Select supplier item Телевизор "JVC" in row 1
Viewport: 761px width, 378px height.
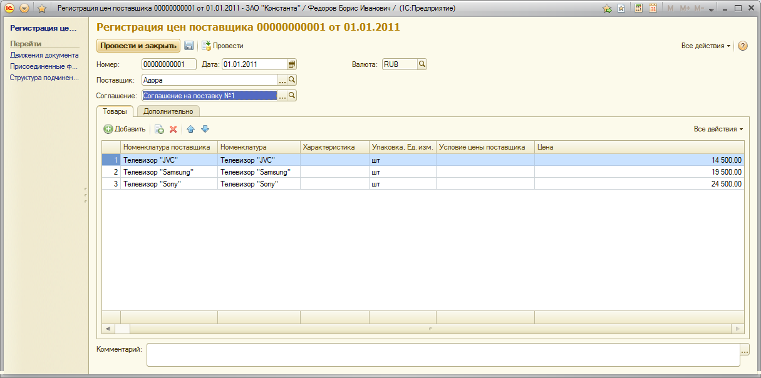[169, 160]
